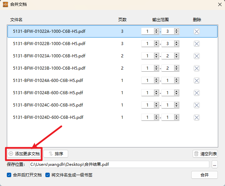This screenshot has height=186, width=225.
Task: Click the 保存位置 path input field
Action: [x=119, y=164]
